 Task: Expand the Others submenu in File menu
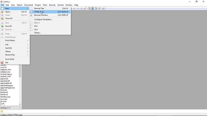[x=15, y=52]
